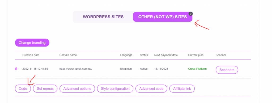272x103 pixels.
Task: Click the Domain name column header
Action: tap(68, 55)
